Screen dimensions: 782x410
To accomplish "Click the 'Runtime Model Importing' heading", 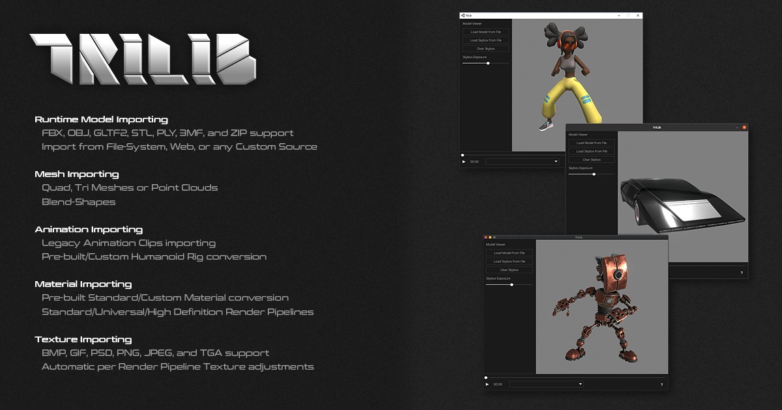I will (101, 119).
